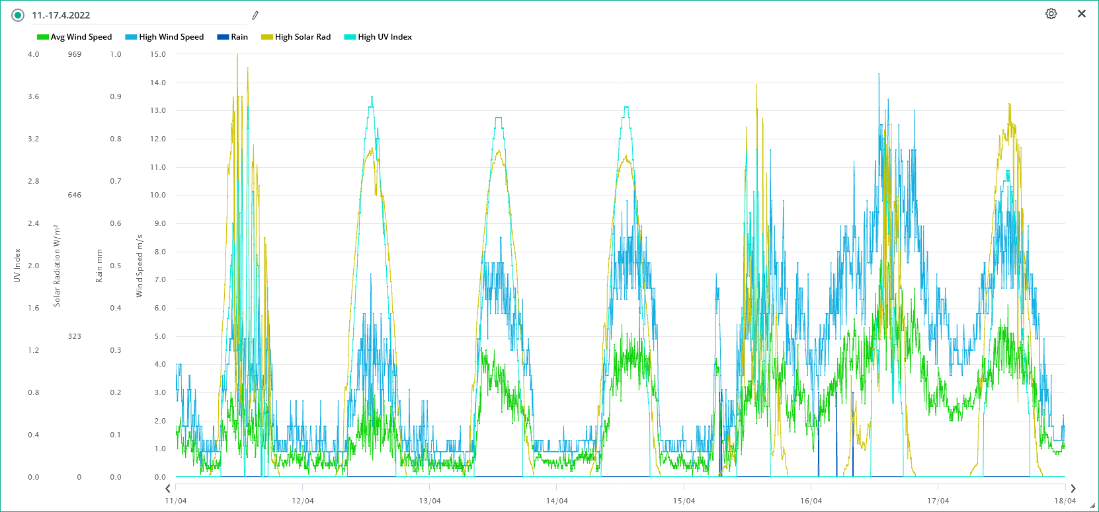Click the yellow High Solar Rad swatch
This screenshot has width=1099, height=512.
pos(267,37)
